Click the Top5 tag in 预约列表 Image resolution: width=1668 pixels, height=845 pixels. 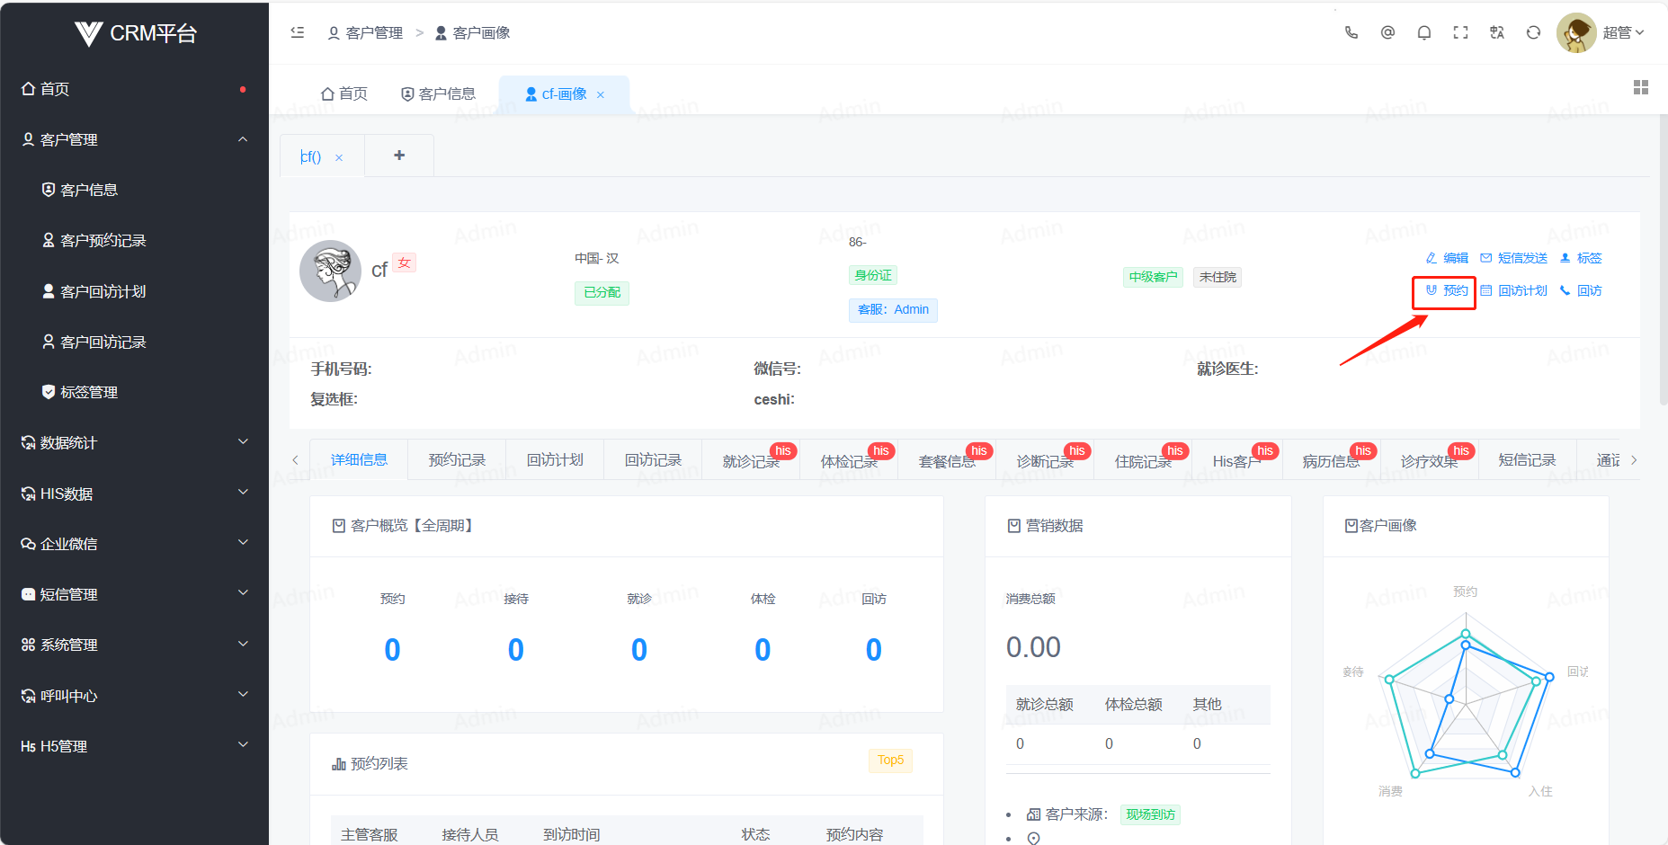pos(890,760)
